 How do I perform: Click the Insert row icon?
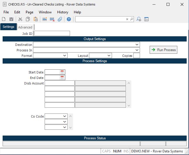(x=45, y=19)
